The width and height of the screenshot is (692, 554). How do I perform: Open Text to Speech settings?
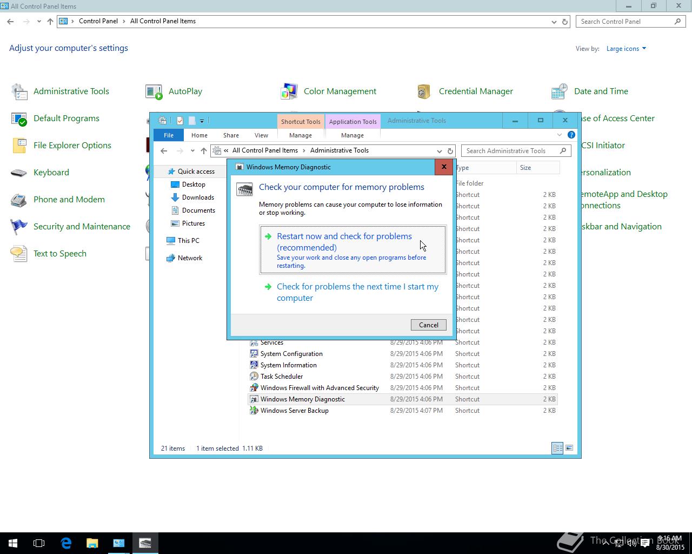tap(49, 254)
